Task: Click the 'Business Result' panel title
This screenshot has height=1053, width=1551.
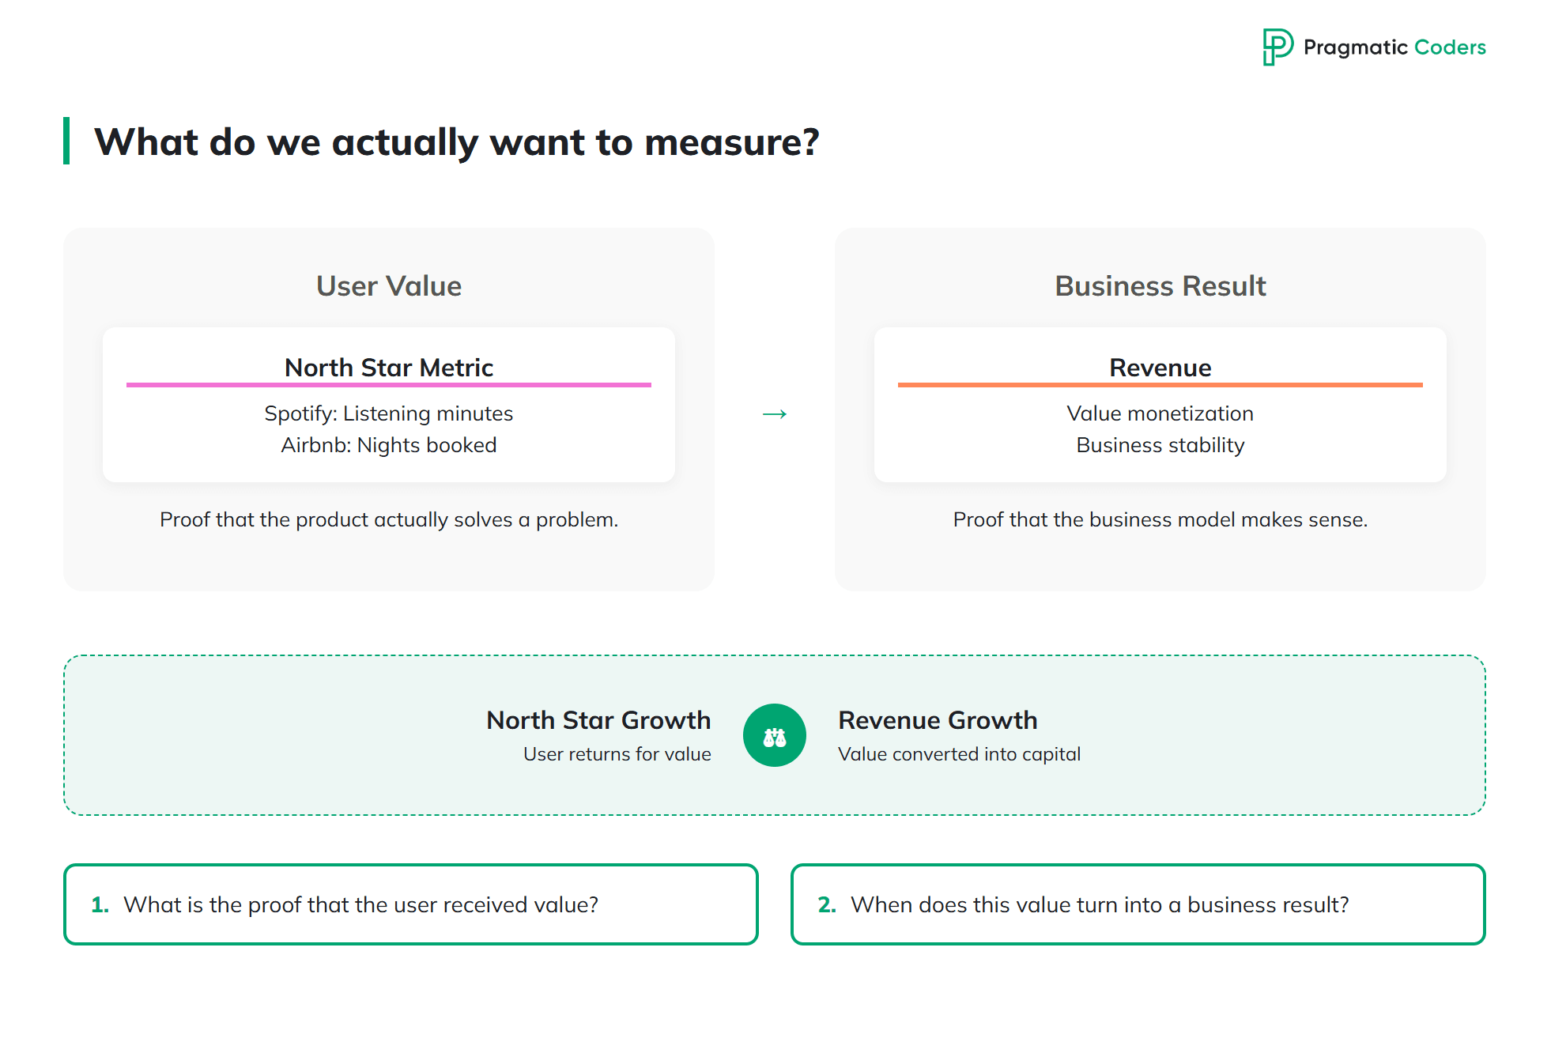Action: [x=1160, y=286]
